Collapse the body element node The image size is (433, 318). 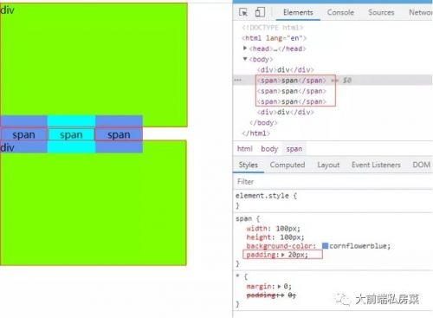(245, 59)
